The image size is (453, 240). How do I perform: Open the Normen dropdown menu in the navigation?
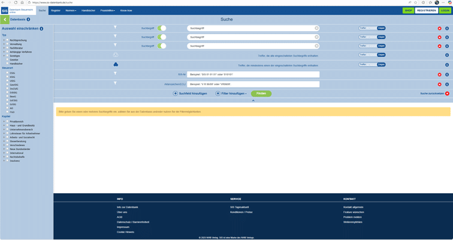71,10
